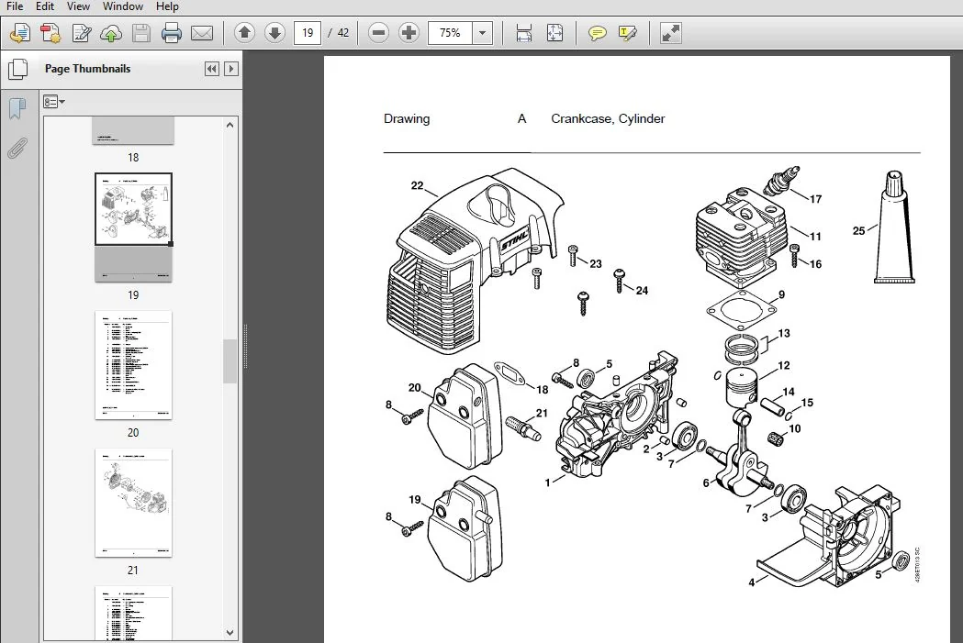Click the Fit Width scrolling icon
This screenshot has height=643, width=963.
[x=524, y=33]
